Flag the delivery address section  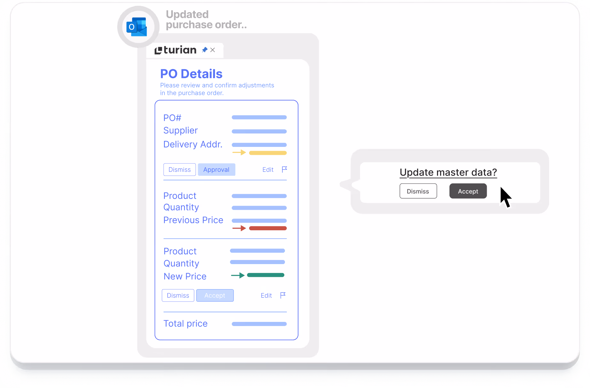[284, 169]
